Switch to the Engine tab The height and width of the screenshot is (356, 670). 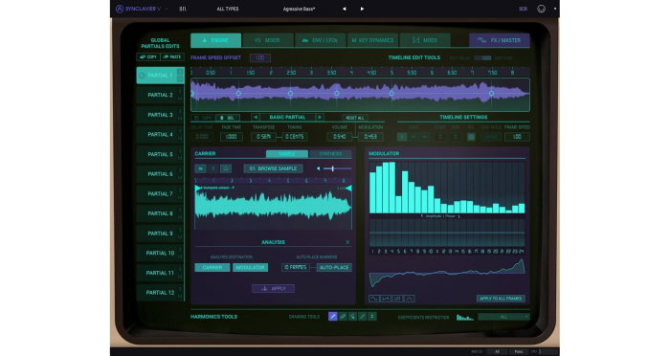click(x=215, y=40)
